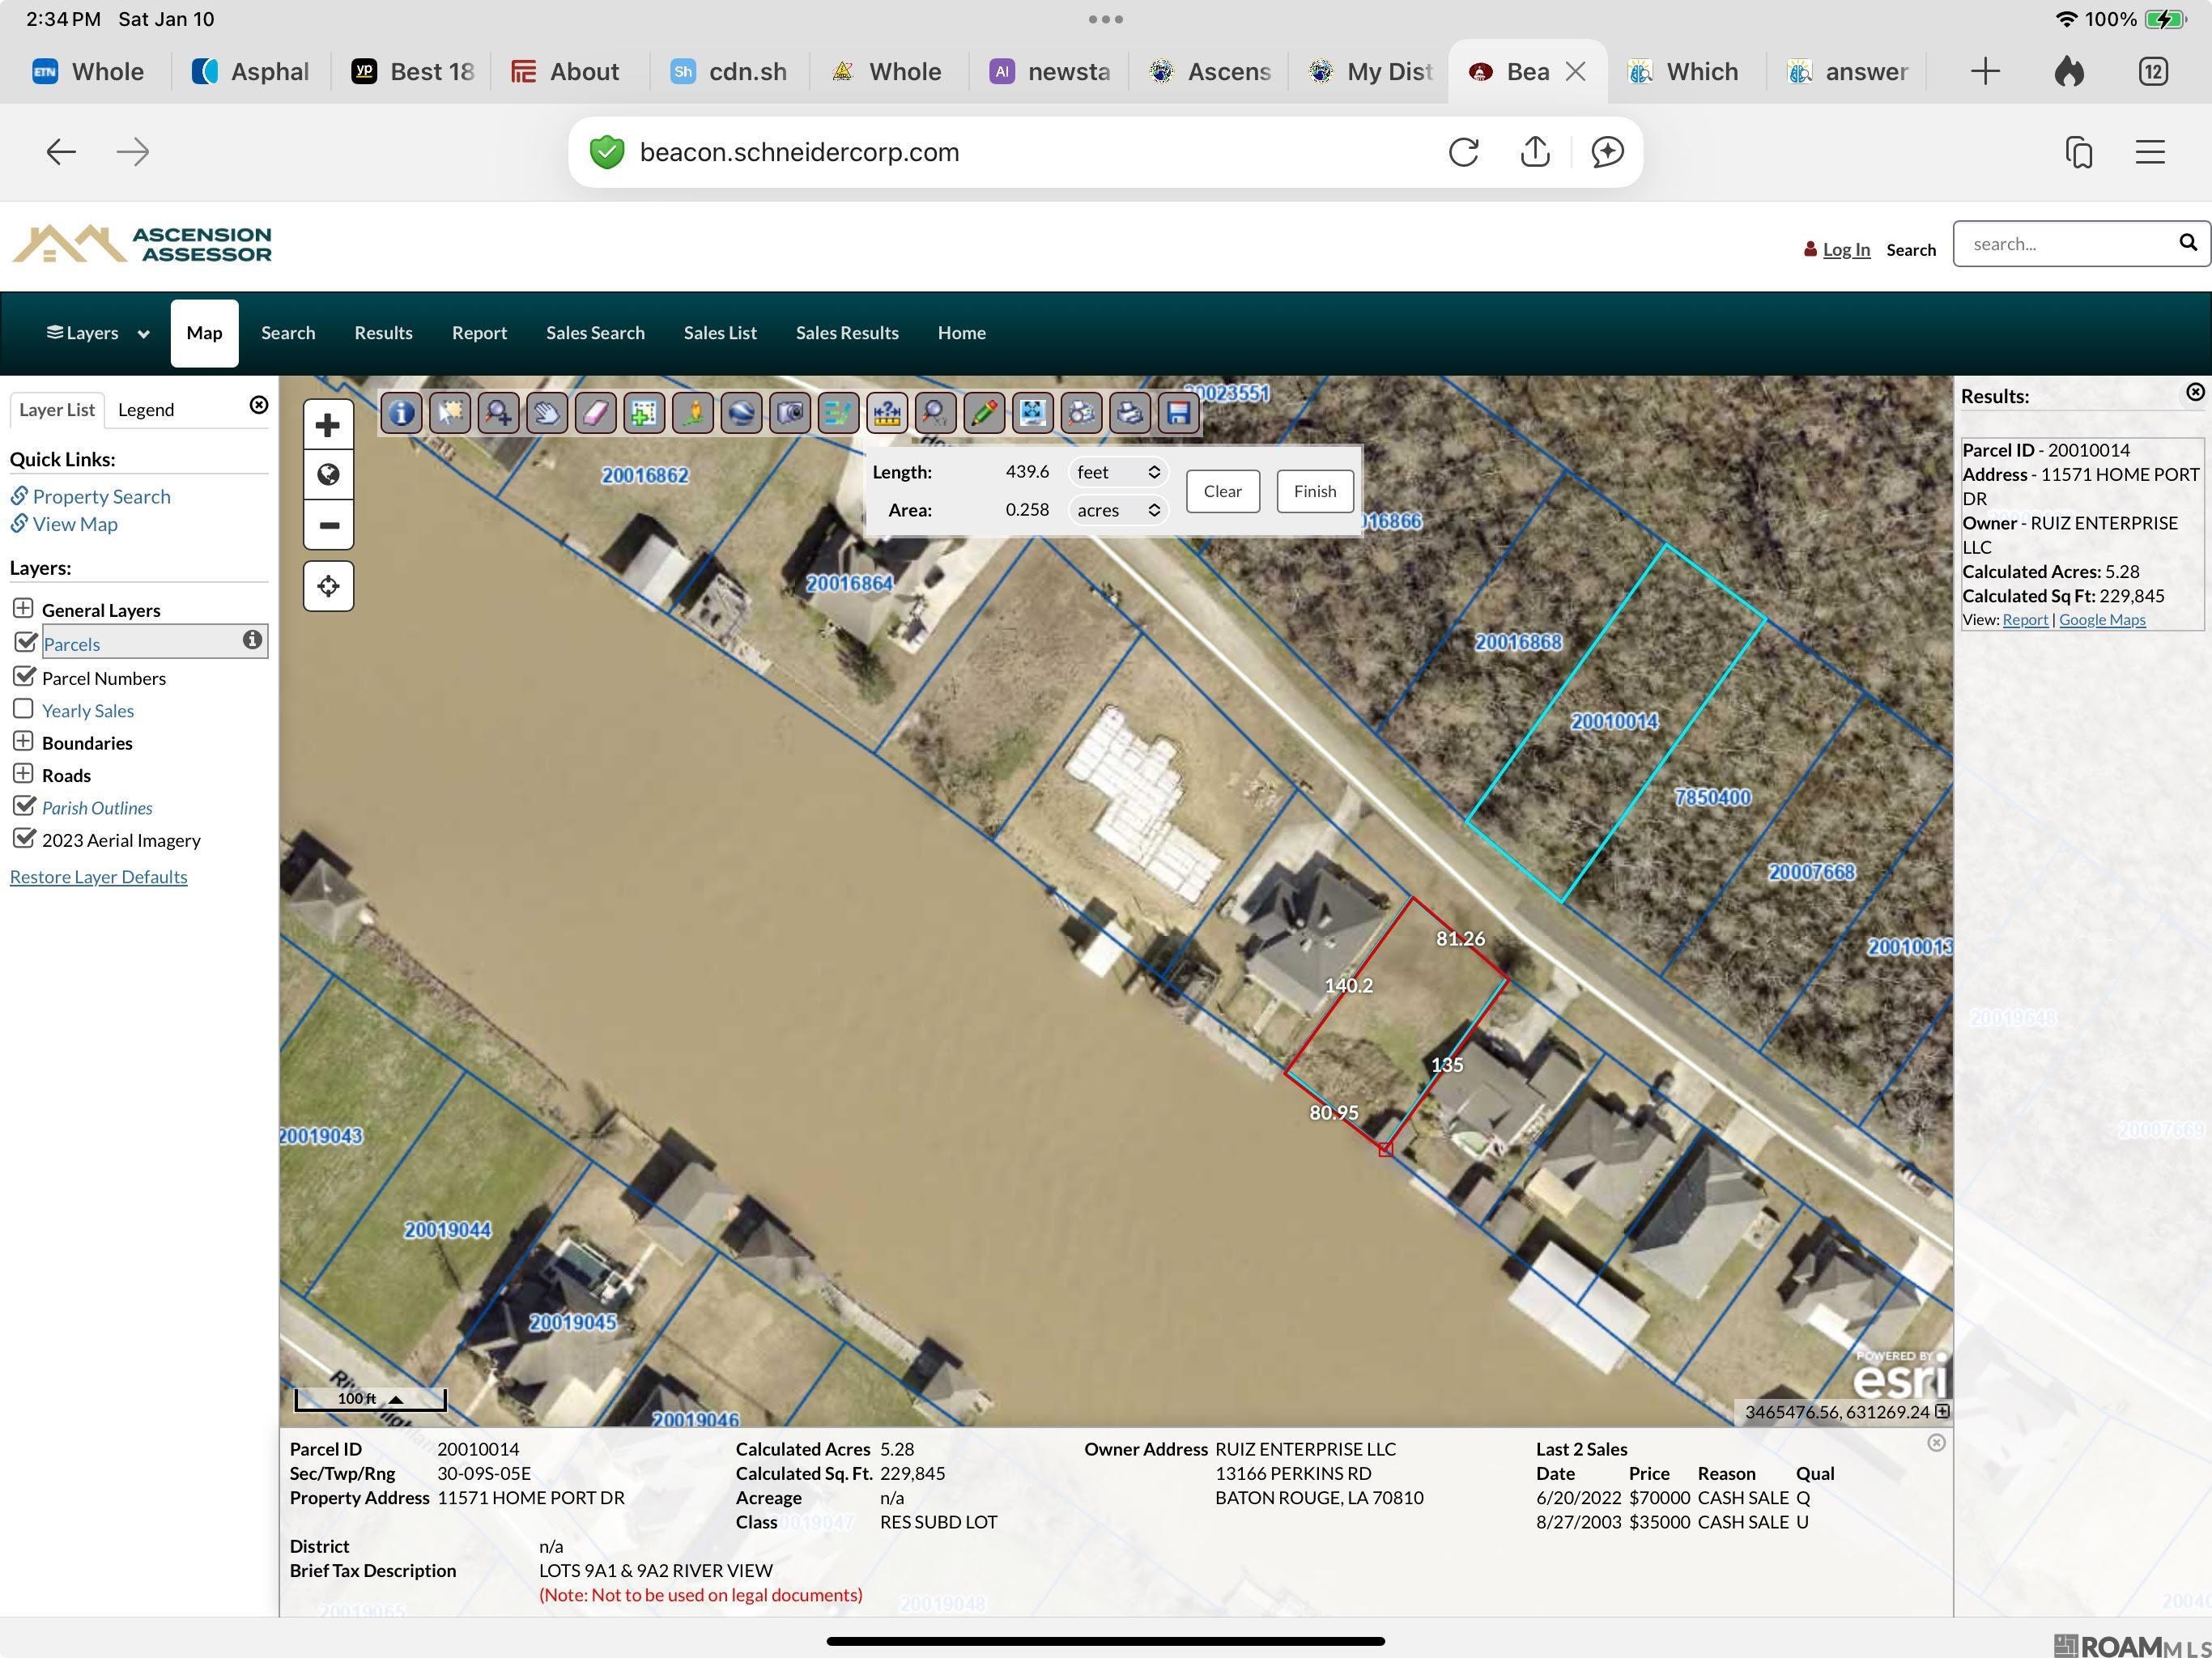Save the current map view

tap(1179, 412)
